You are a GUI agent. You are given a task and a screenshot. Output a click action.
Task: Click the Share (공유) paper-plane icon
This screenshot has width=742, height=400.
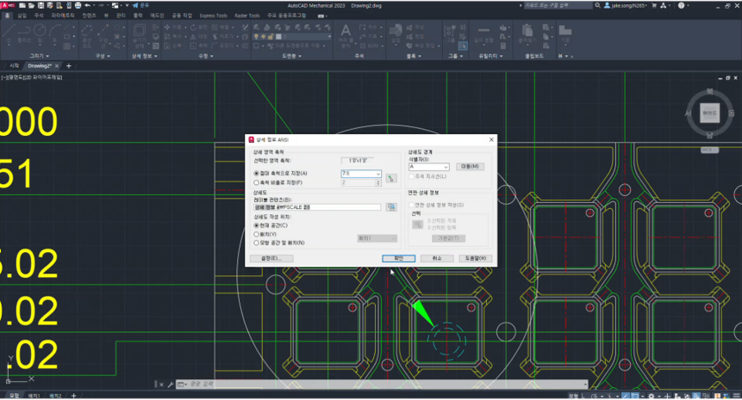135,6
